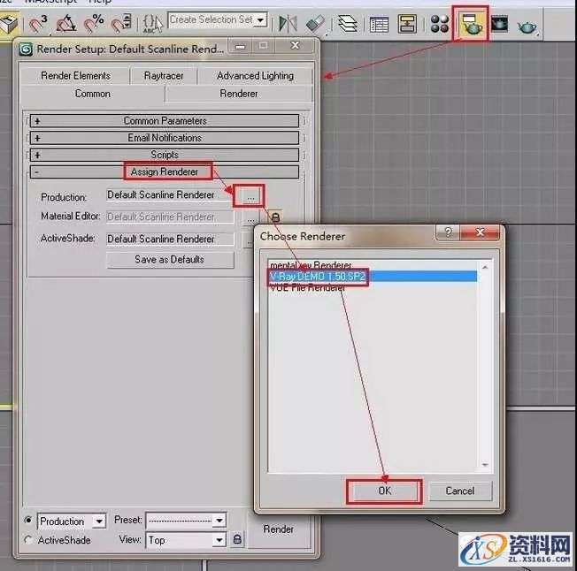Toggle Angle Snap in the toolbar
This screenshot has height=571, width=577.
(66, 24)
